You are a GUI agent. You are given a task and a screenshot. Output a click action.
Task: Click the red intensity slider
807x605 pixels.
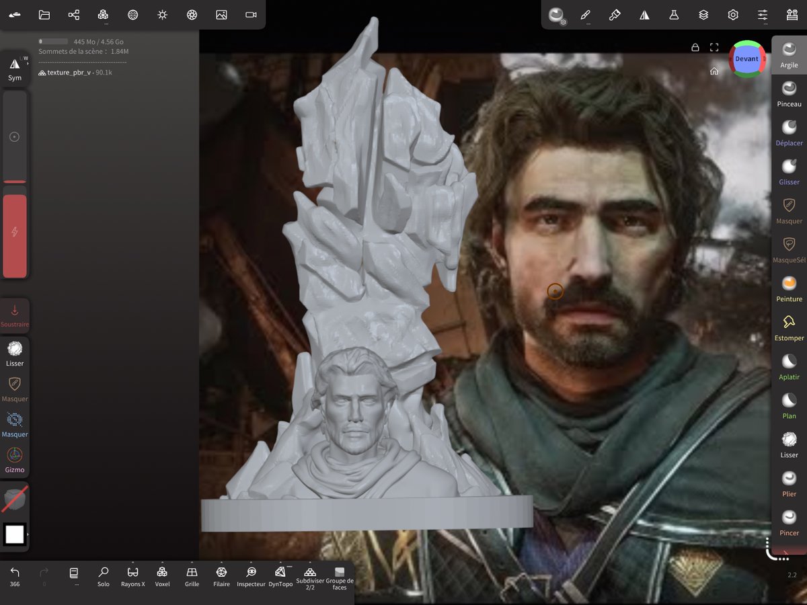pos(15,233)
